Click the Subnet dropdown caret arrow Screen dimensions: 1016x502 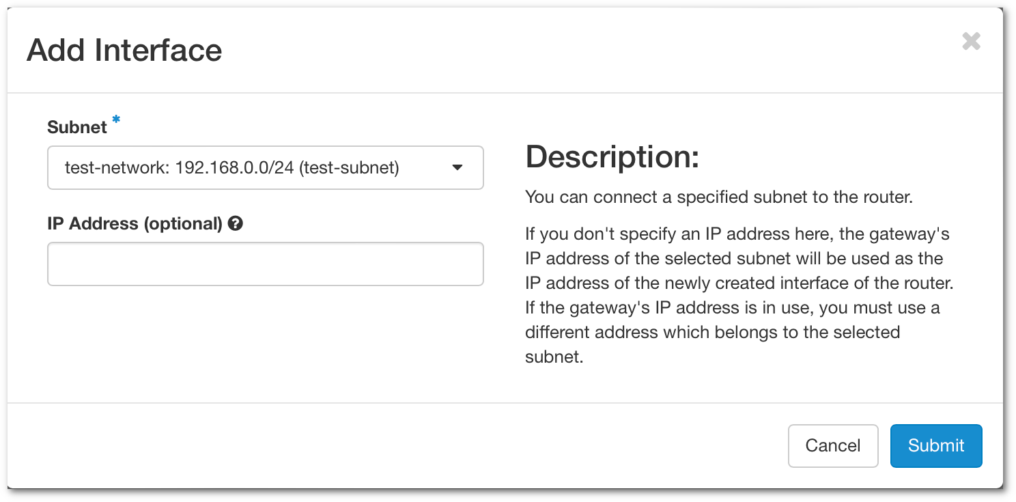[x=457, y=167]
